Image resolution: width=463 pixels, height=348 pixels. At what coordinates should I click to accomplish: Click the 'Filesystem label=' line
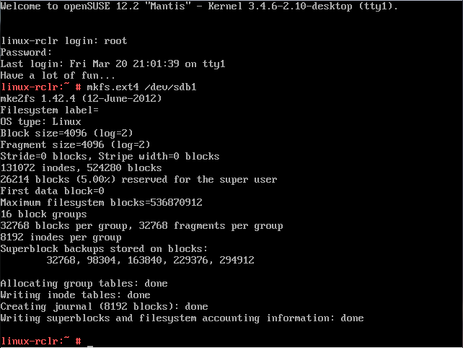(x=49, y=110)
